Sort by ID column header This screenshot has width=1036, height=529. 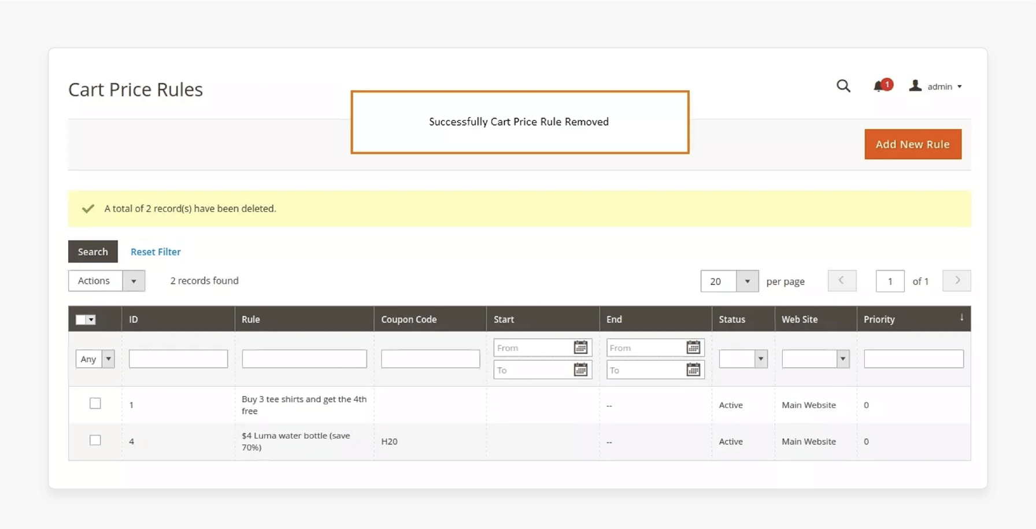tap(178, 319)
